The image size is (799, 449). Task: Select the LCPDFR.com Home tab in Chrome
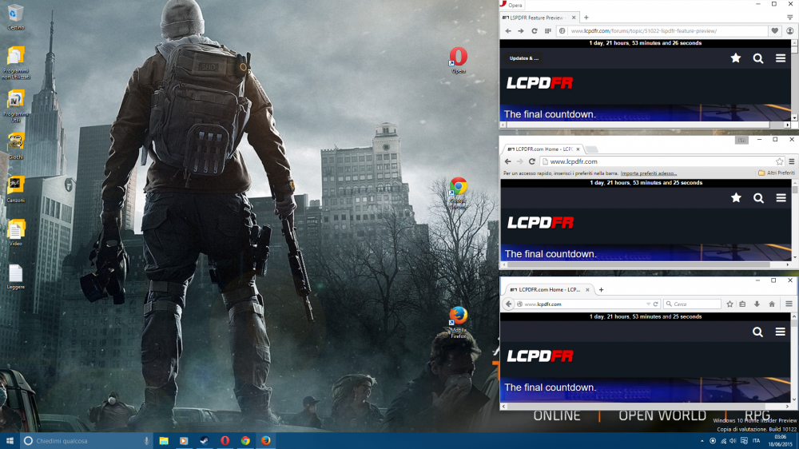point(542,149)
